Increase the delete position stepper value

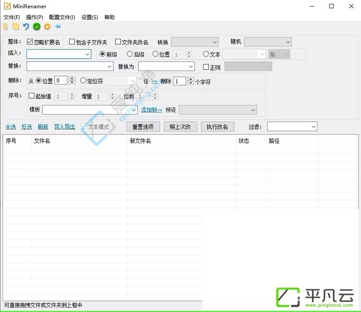click(72, 78)
